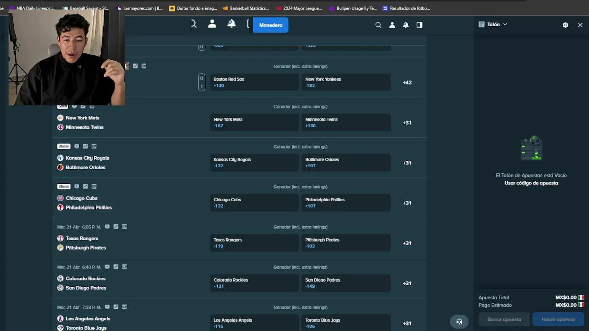Select Philadelphia Phillies +107 odds
This screenshot has width=589, height=331.
coord(346,203)
